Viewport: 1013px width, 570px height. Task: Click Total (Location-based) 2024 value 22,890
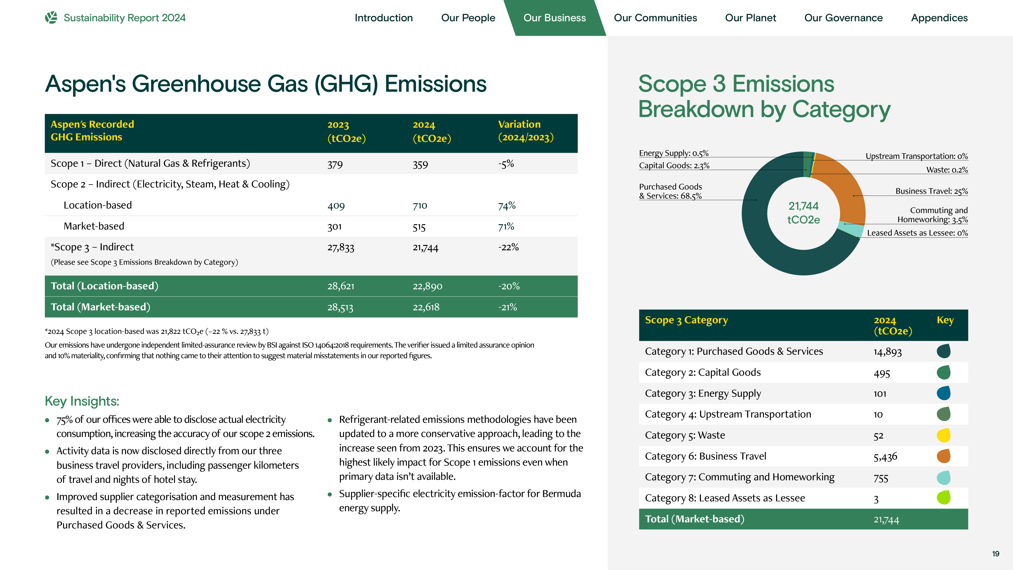427,286
